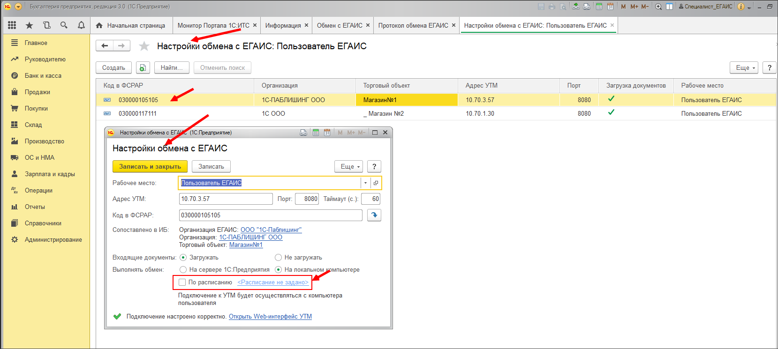This screenshot has height=349, width=778.
Task: Switch to the Начальная страница tab
Action: click(x=131, y=25)
